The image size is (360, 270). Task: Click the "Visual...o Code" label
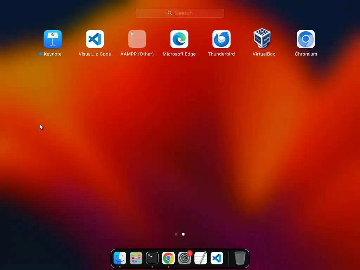[x=95, y=54]
